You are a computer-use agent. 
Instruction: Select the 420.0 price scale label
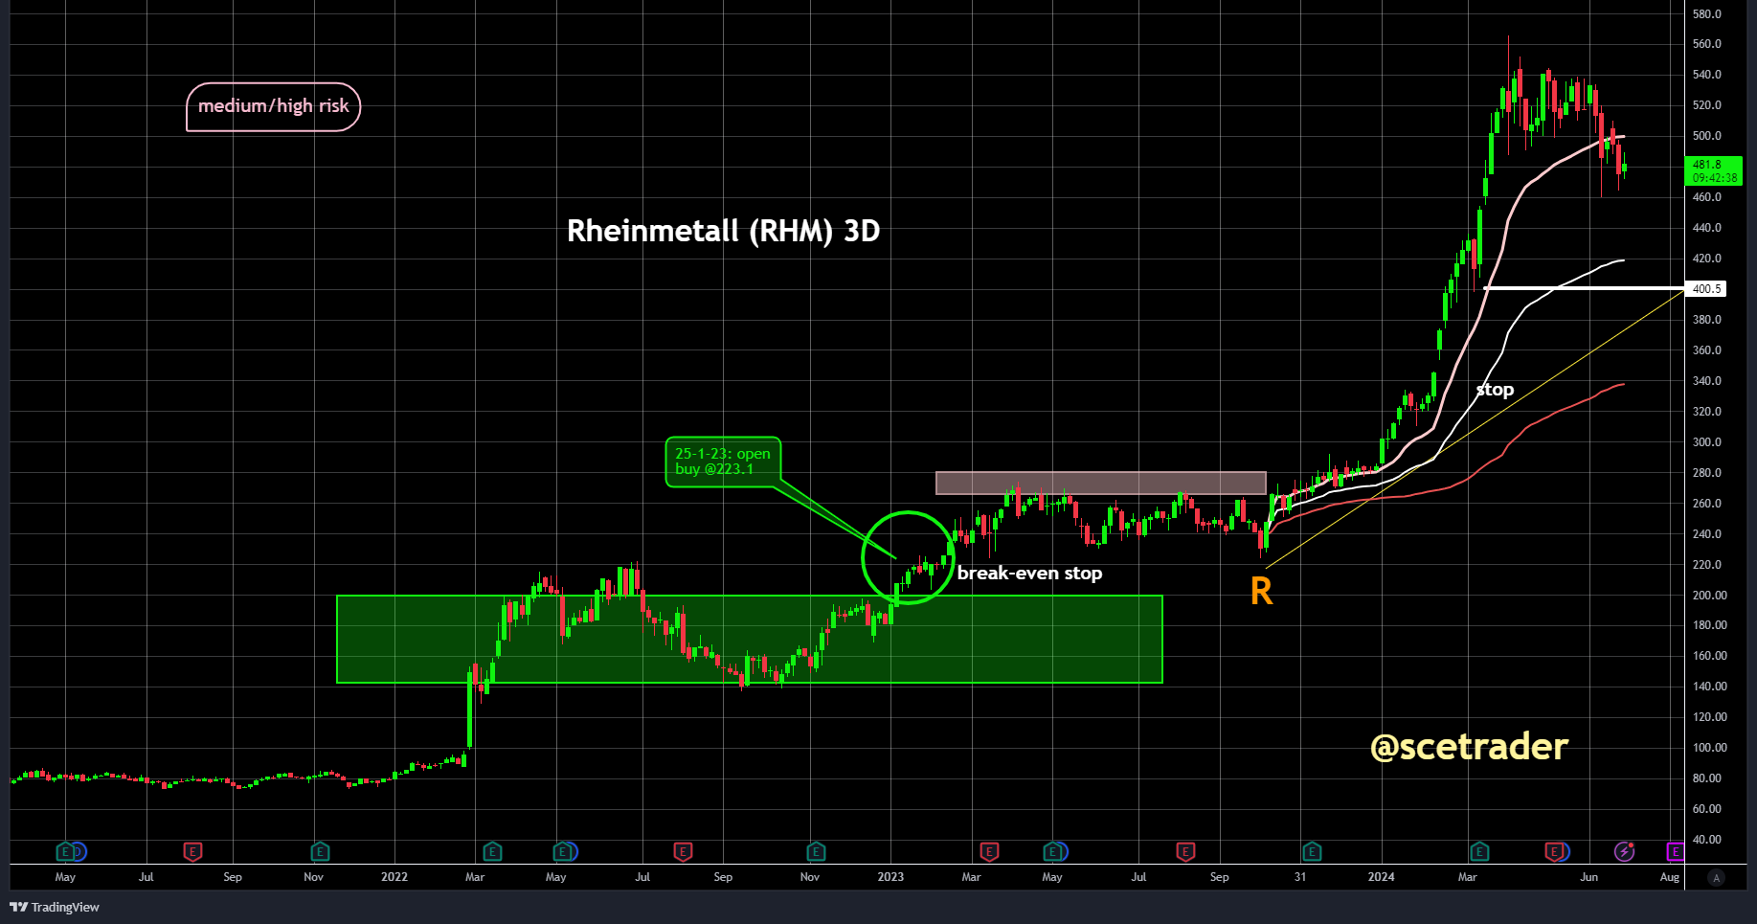(x=1706, y=259)
